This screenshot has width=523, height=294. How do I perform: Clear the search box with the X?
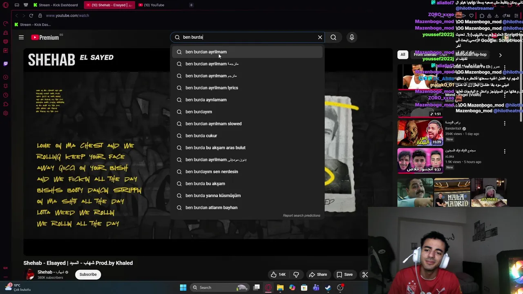[320, 37]
